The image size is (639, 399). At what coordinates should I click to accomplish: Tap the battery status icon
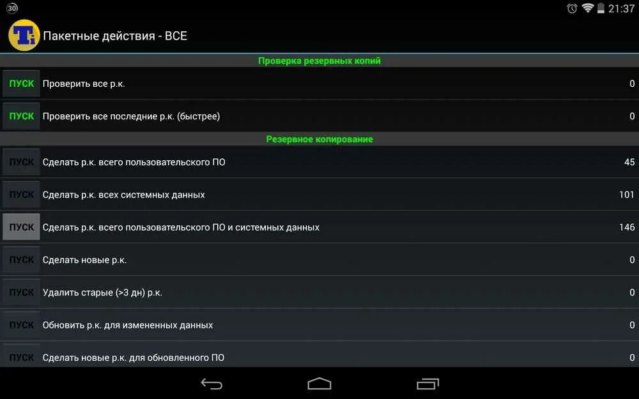pyautogui.click(x=601, y=8)
